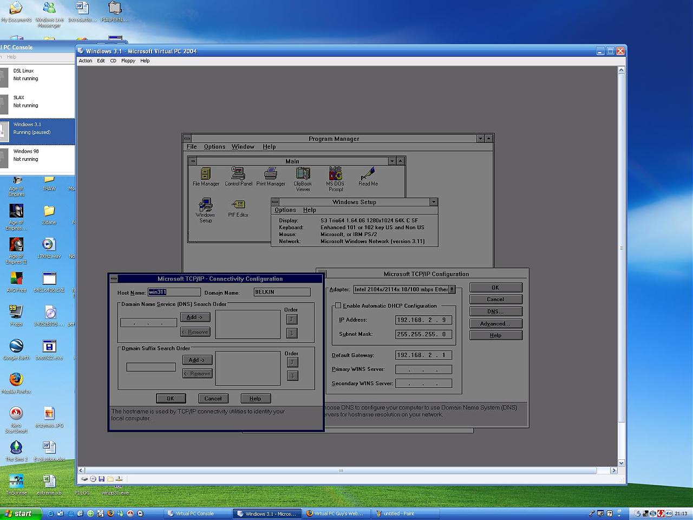Viewport: 693px width, 520px height.
Task: Click the Virtual PC hard disk status icon
Action: (x=84, y=479)
